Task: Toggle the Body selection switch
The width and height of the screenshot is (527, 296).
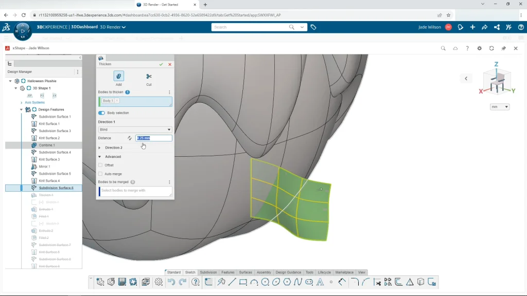Action: [101, 113]
